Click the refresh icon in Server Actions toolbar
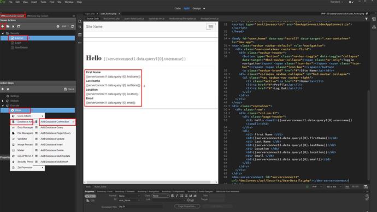Image resolution: width=377 pixels, height=212 pixels. 72,26
